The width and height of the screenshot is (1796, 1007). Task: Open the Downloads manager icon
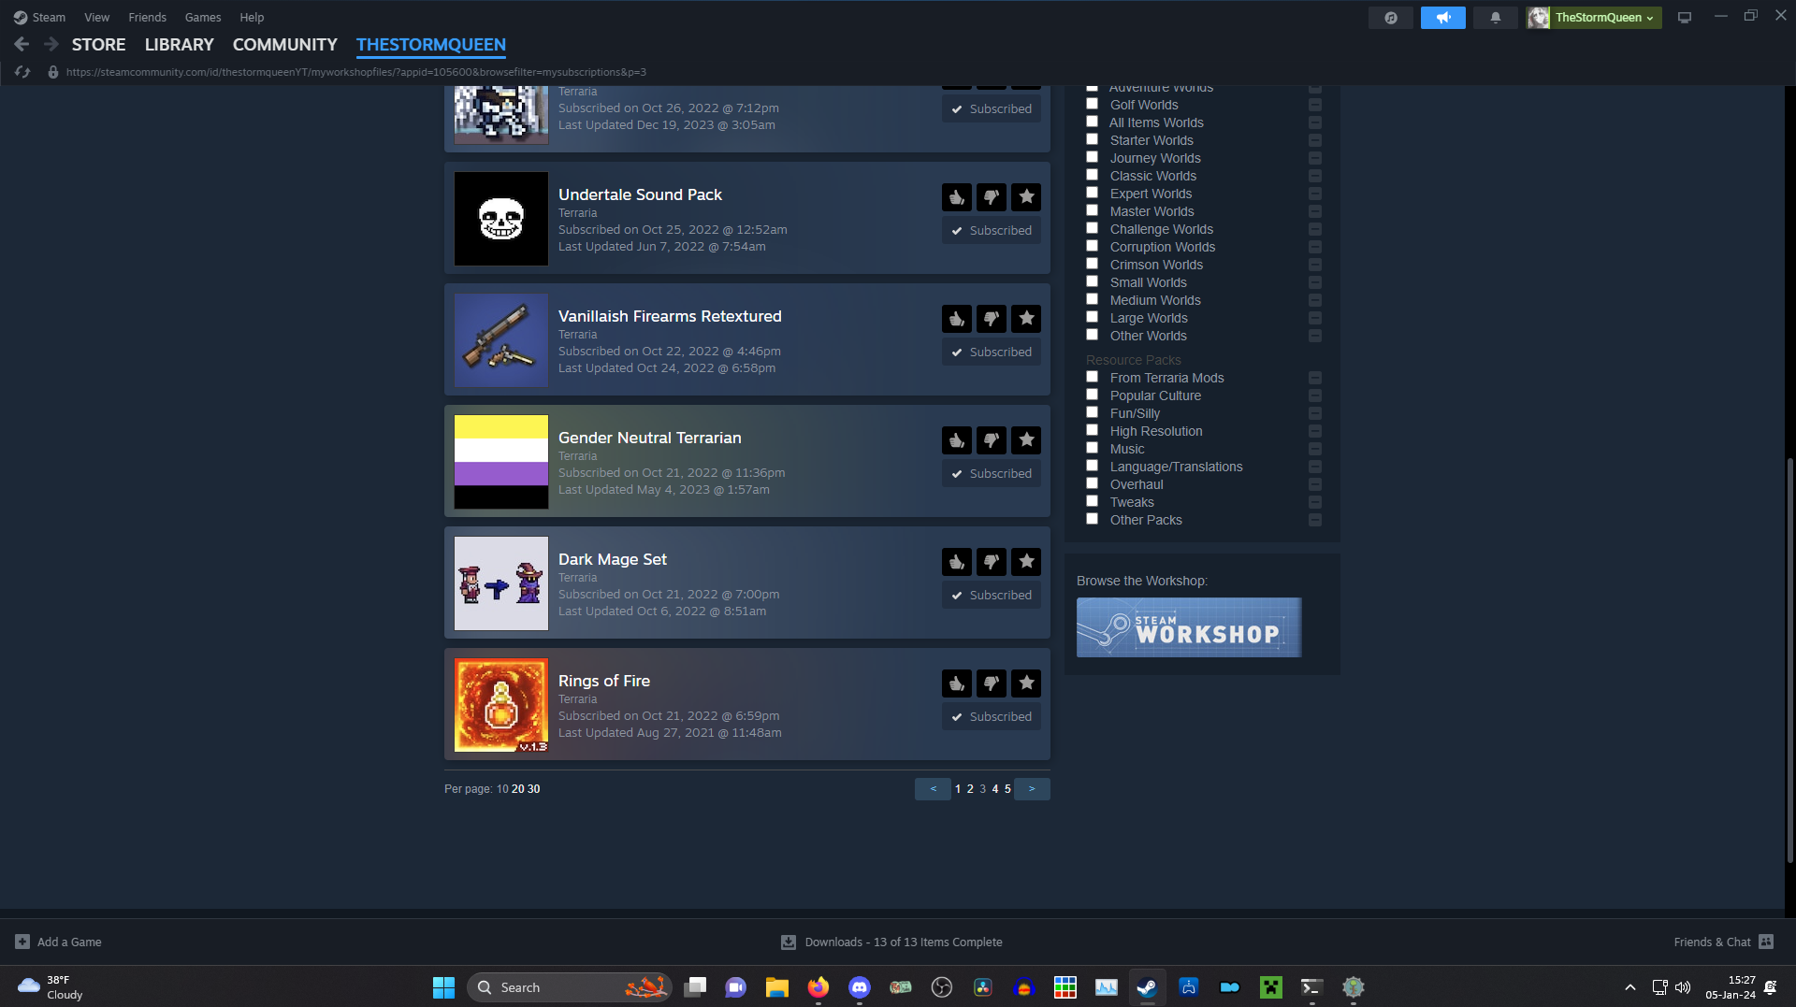[x=789, y=942]
